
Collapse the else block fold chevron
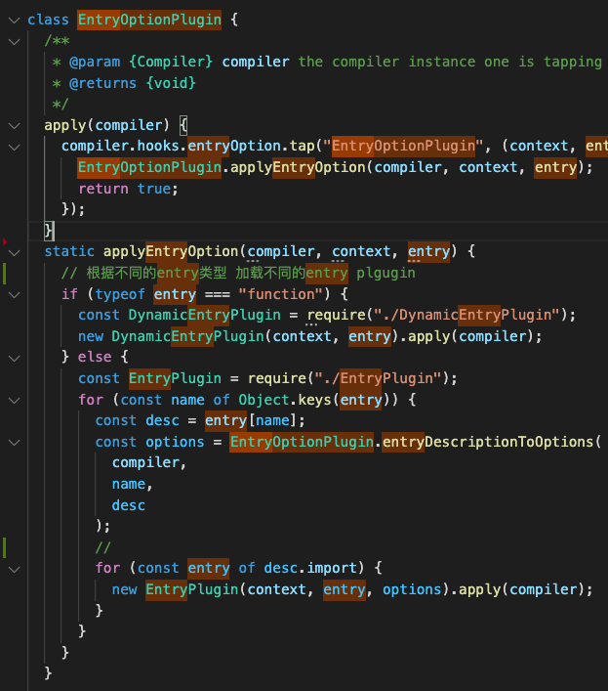click(14, 359)
